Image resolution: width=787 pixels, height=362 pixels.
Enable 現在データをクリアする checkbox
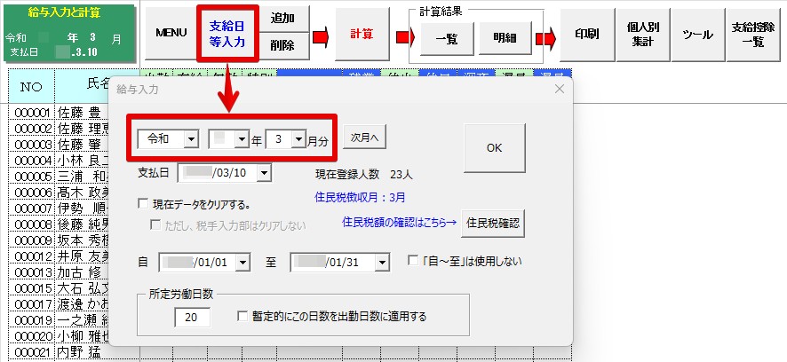[144, 204]
